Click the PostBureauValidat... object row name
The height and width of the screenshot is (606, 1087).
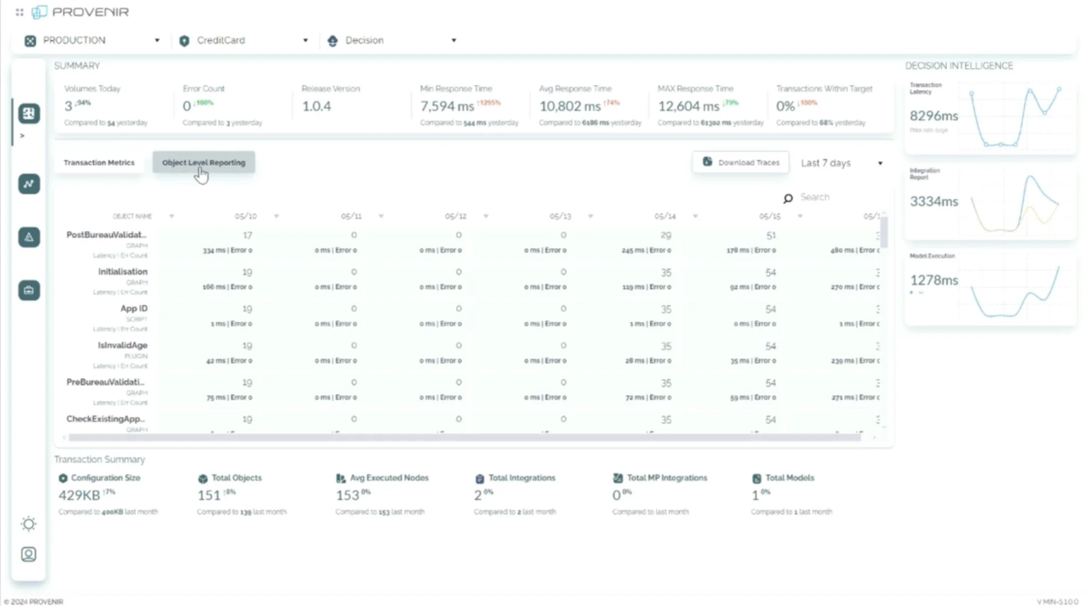pyautogui.click(x=106, y=235)
